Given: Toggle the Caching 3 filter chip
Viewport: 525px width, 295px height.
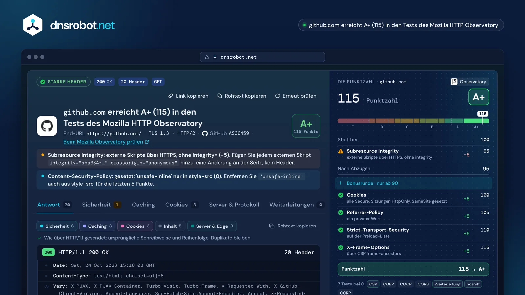Looking at the screenshot, I should tap(97, 226).
